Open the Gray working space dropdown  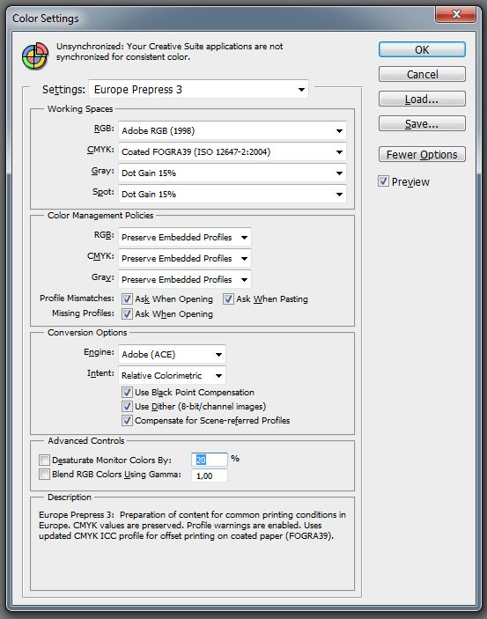[232, 173]
